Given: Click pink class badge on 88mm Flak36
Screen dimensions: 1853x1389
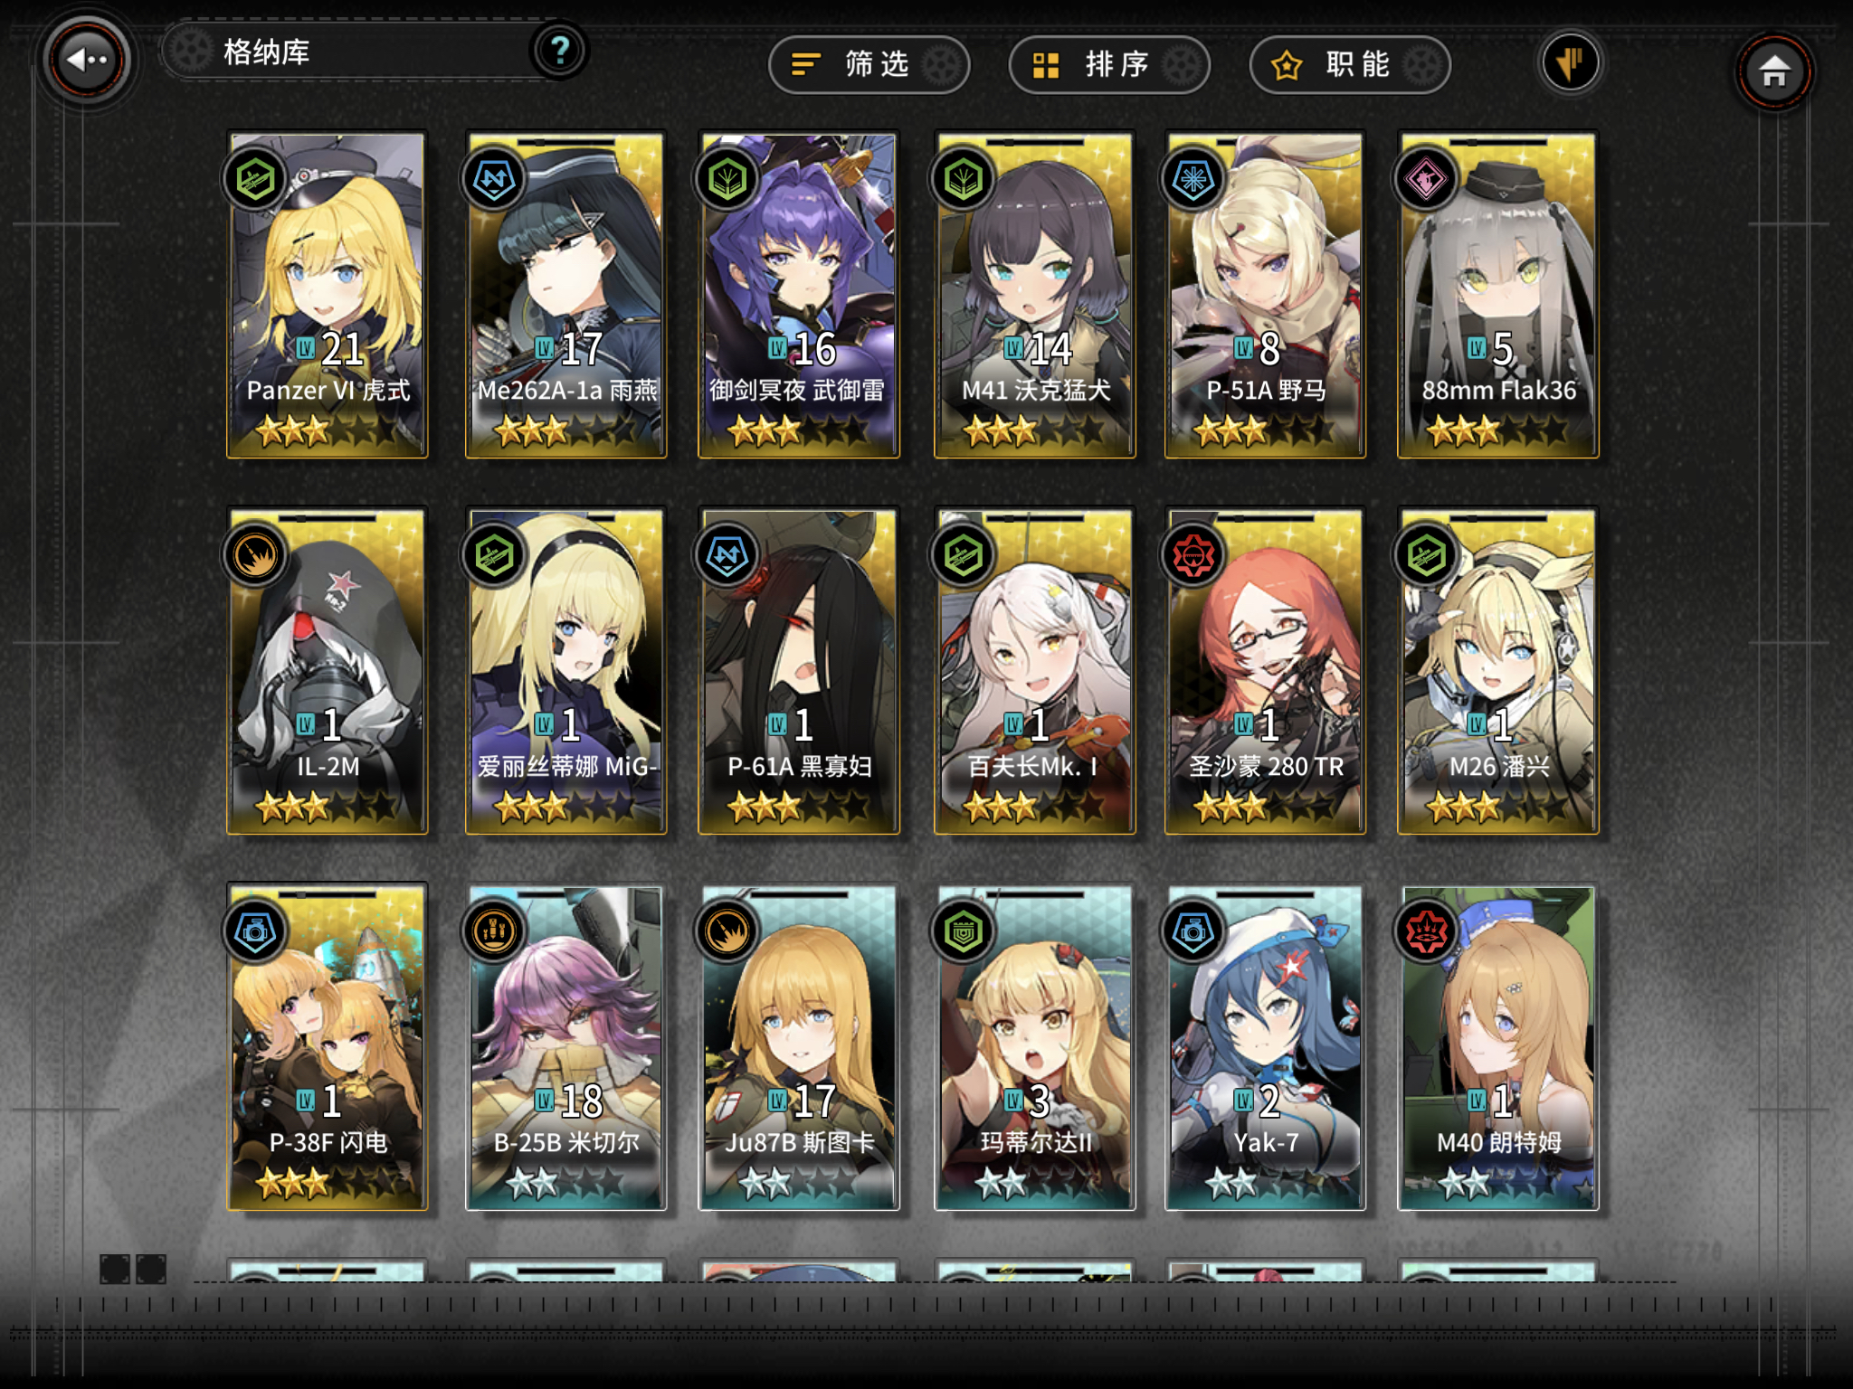Looking at the screenshot, I should [x=1427, y=178].
